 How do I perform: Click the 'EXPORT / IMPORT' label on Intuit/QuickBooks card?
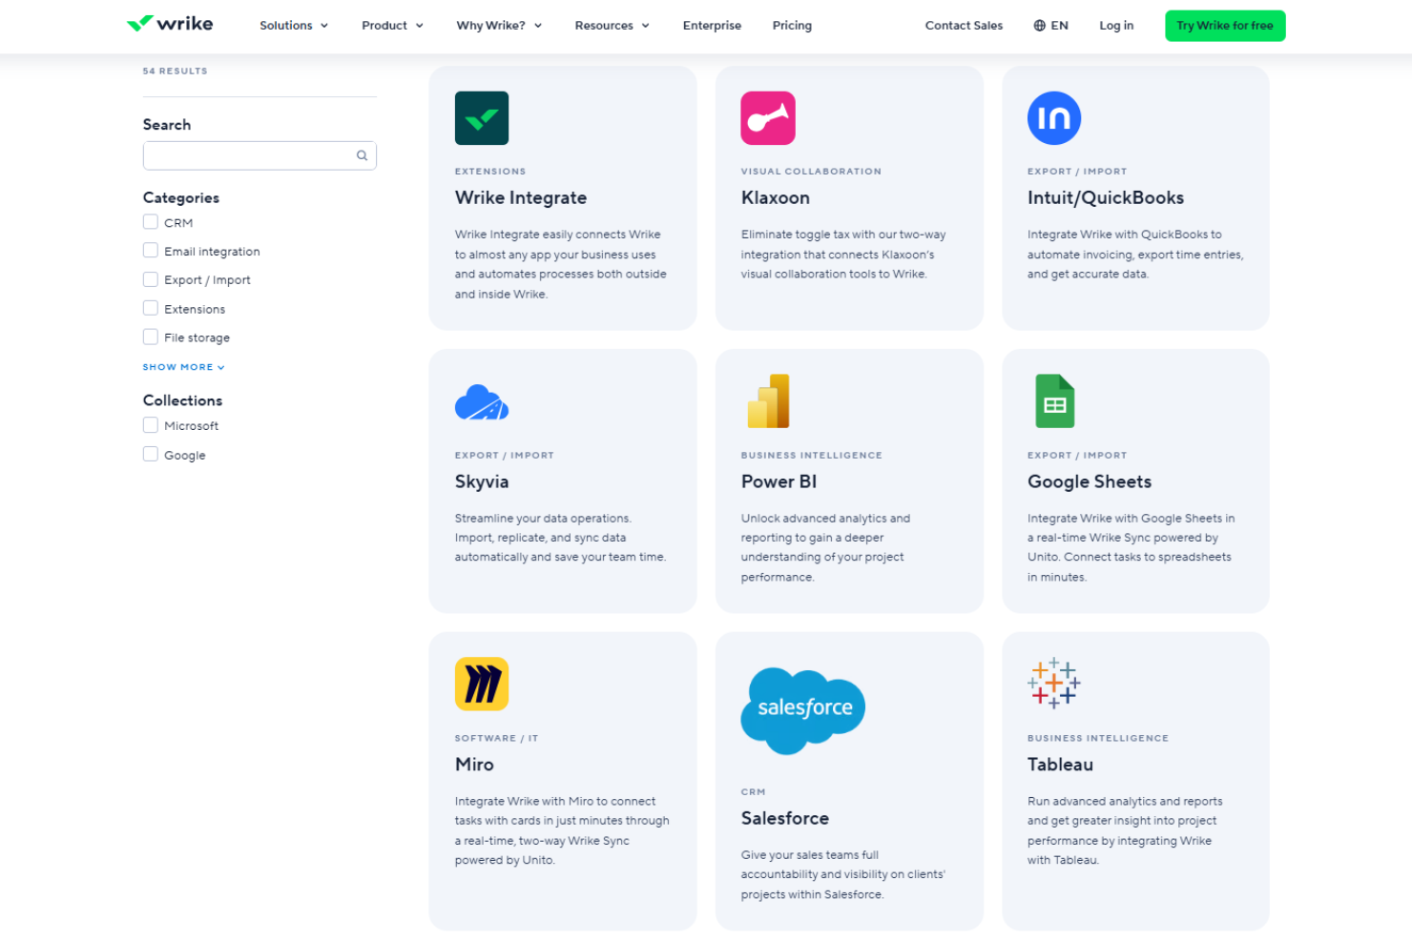tap(1077, 172)
